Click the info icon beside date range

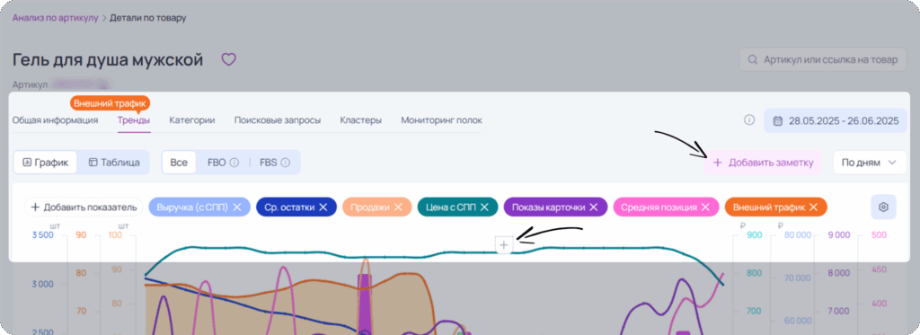tap(748, 120)
